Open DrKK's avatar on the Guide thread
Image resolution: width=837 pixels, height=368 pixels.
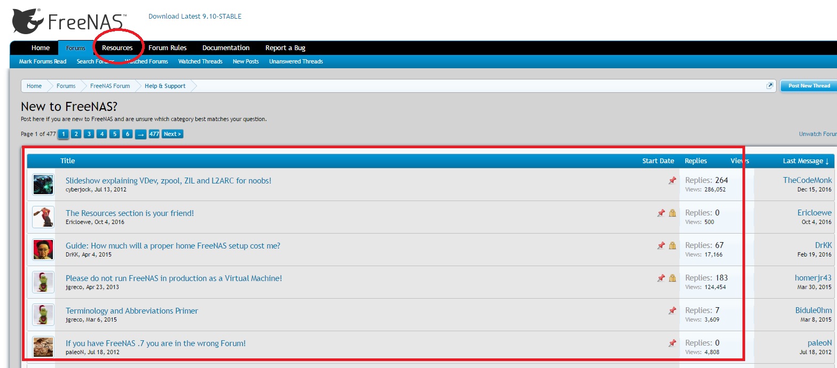43,250
